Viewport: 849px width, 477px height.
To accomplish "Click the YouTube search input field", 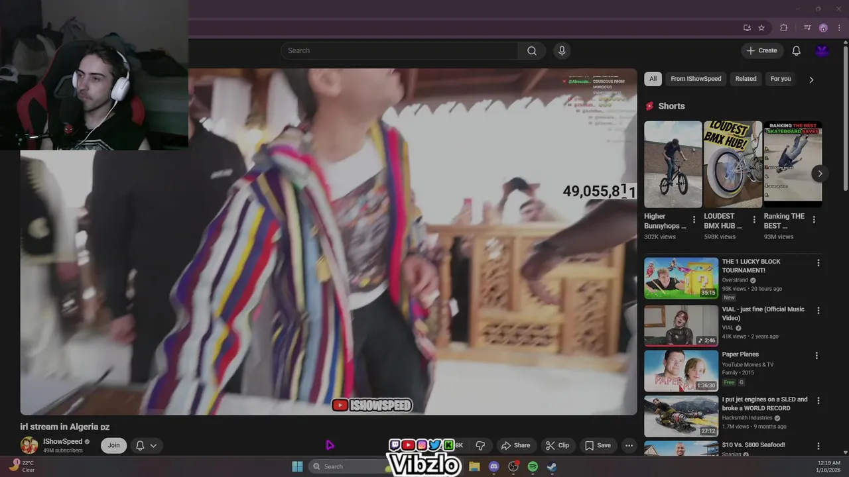I will pos(400,50).
